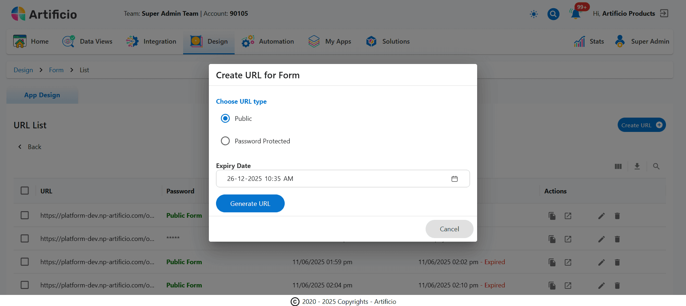This screenshot has height=306, width=686.
Task: Edit the ***** password row URL
Action: pyautogui.click(x=602, y=239)
